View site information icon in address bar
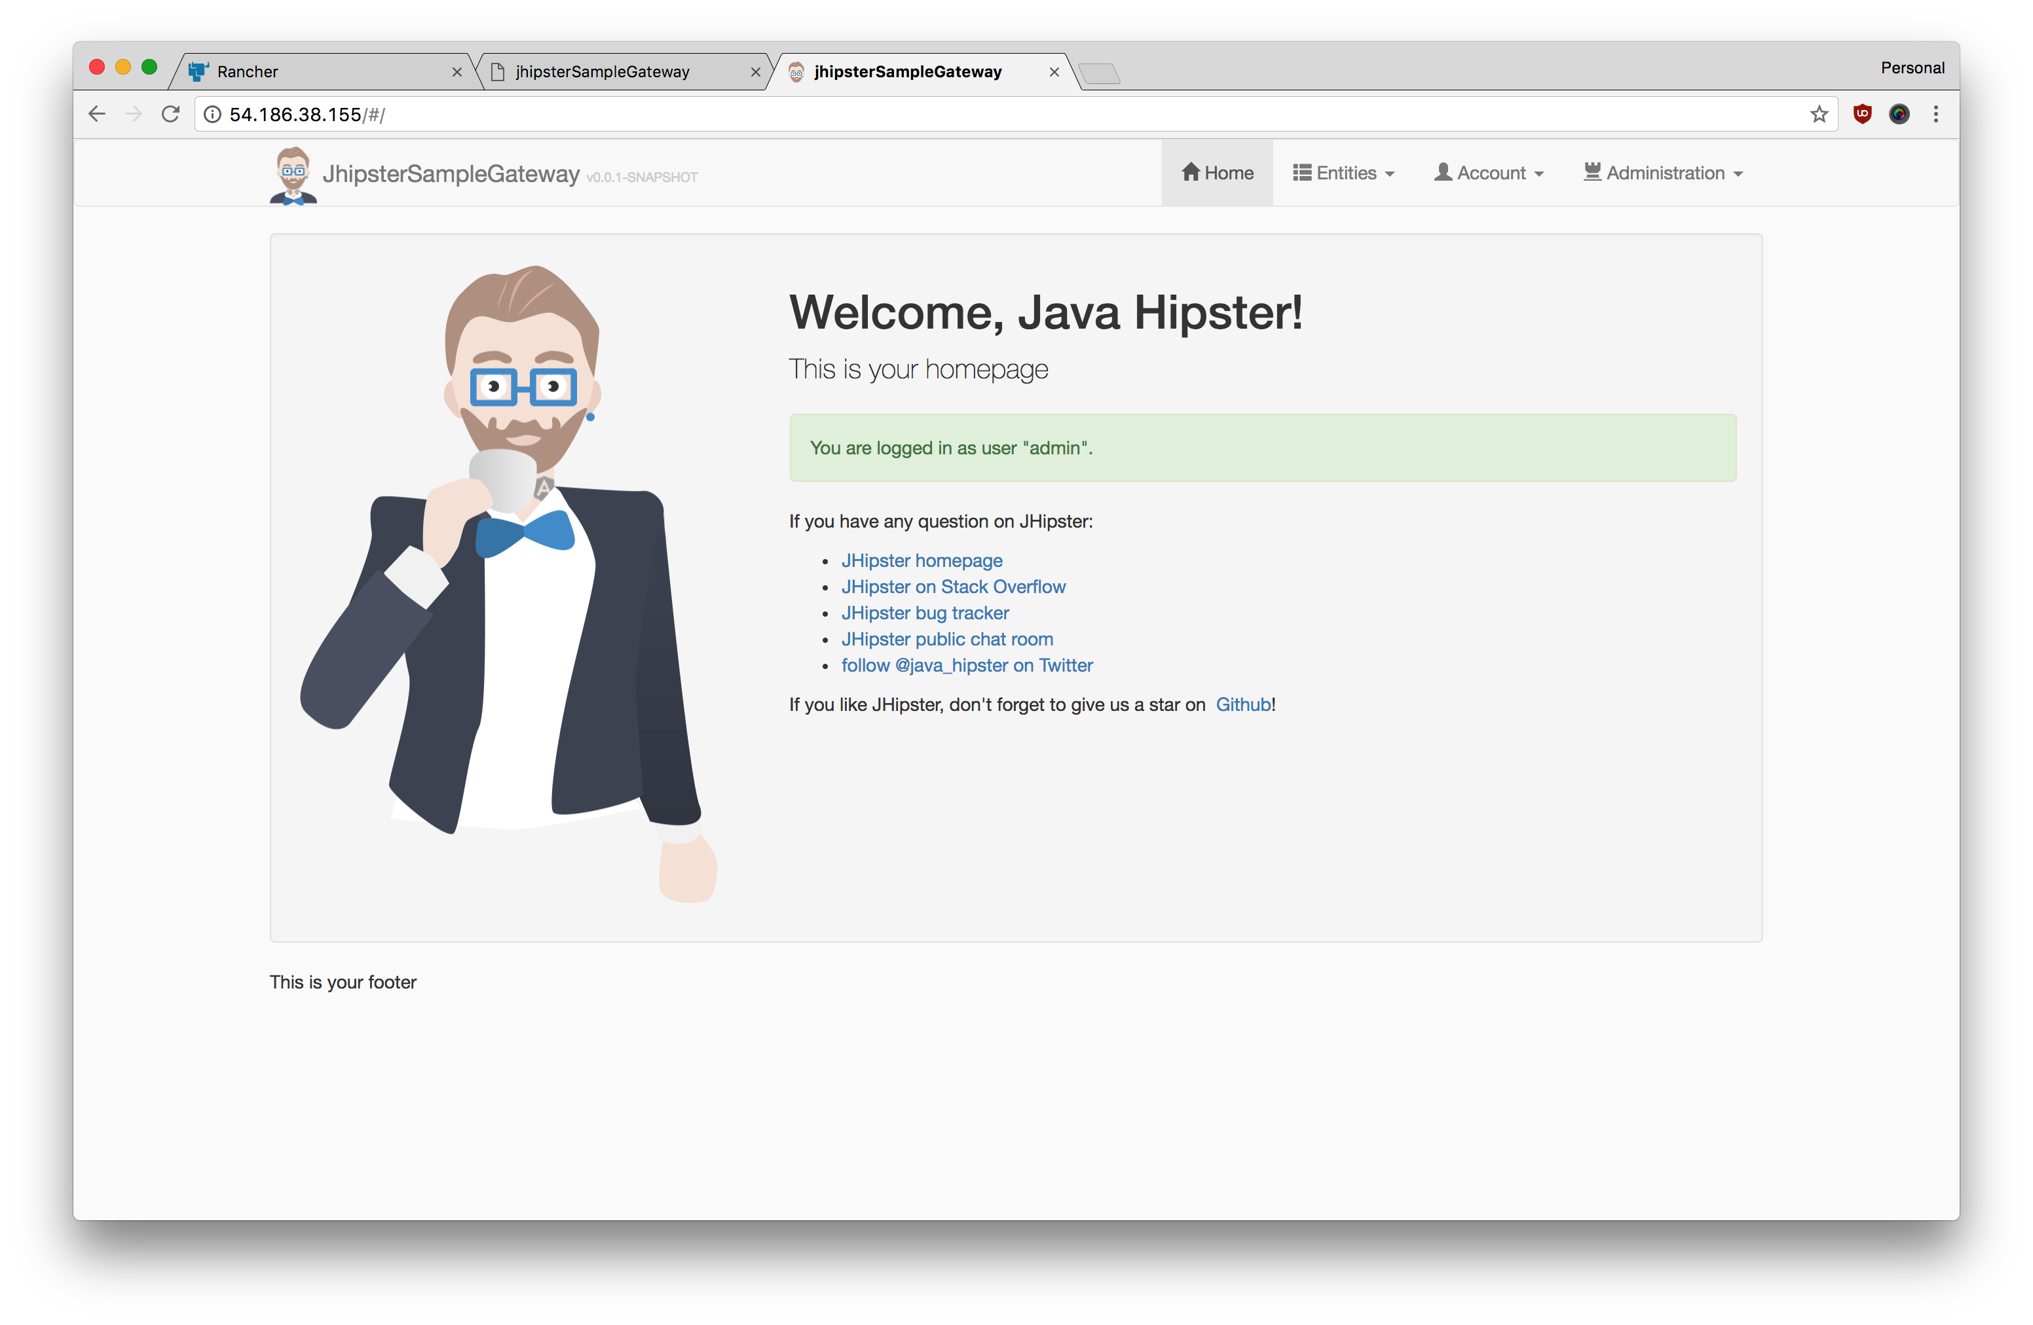This screenshot has width=2033, height=1325. (x=213, y=115)
